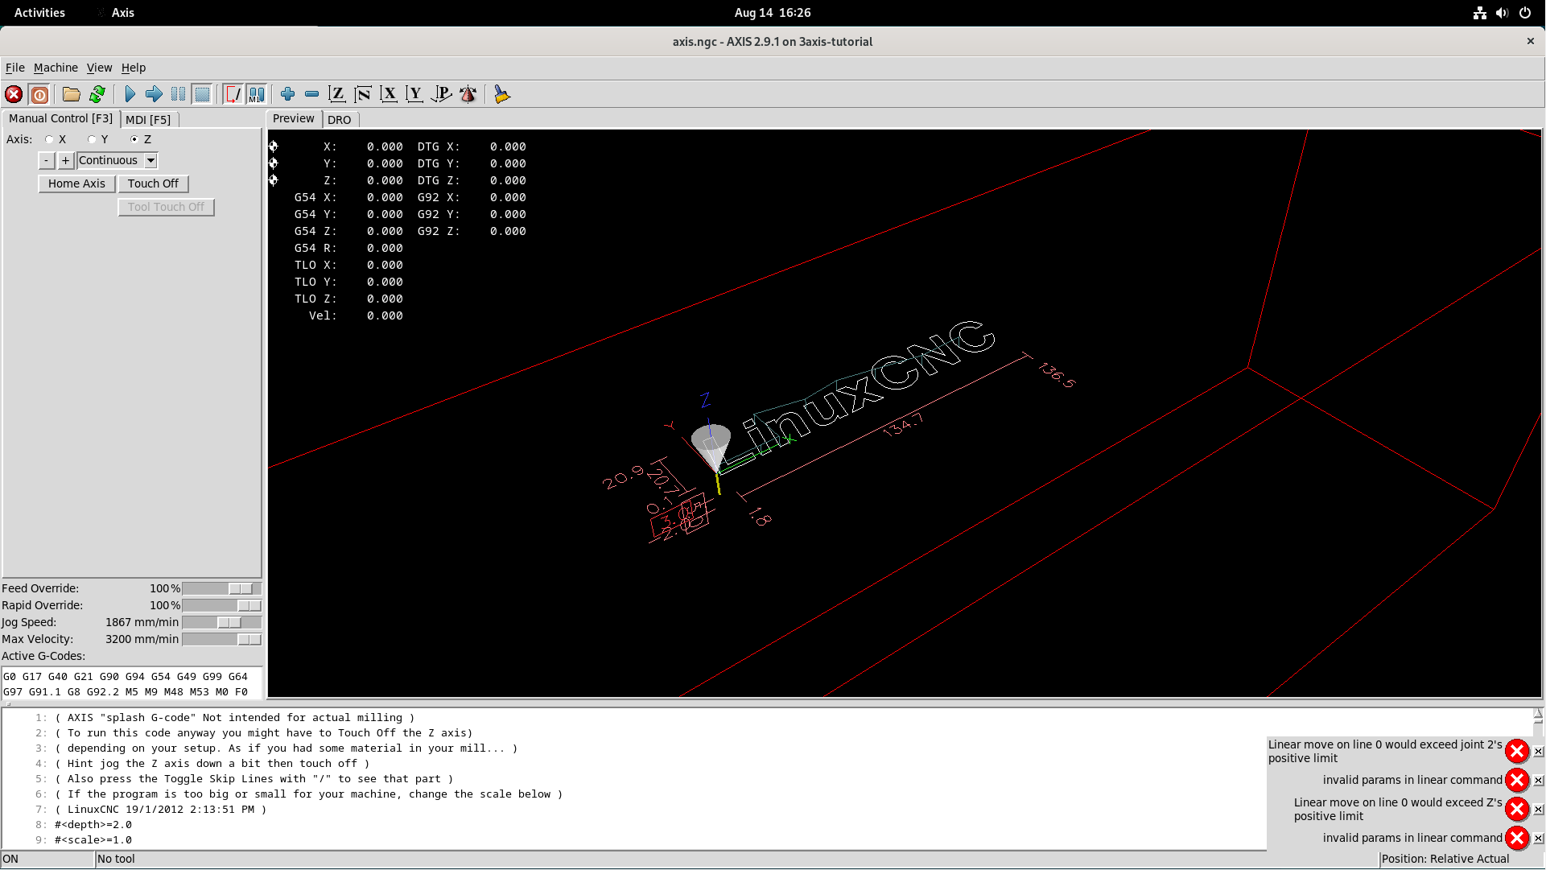Switch to front view Y

click(x=414, y=95)
